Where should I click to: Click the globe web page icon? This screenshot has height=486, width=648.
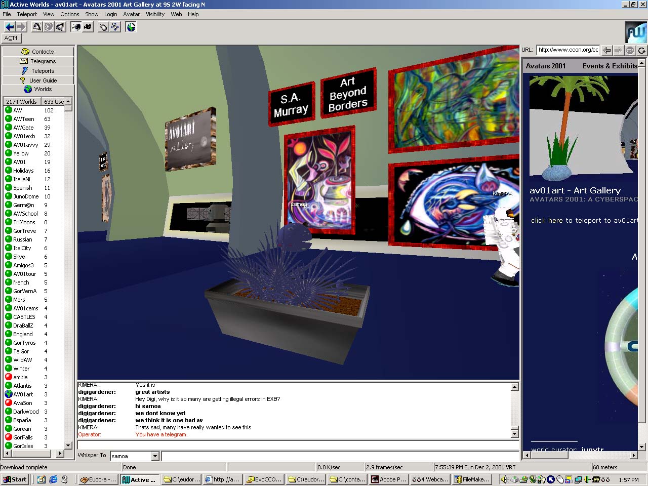click(131, 27)
